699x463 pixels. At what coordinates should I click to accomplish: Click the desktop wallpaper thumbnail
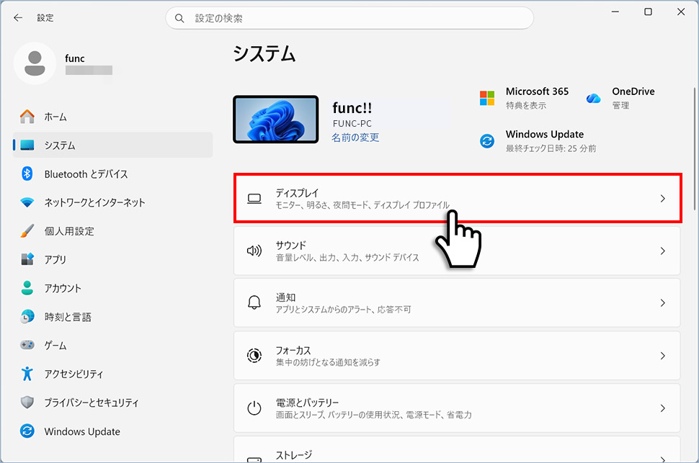(x=276, y=120)
